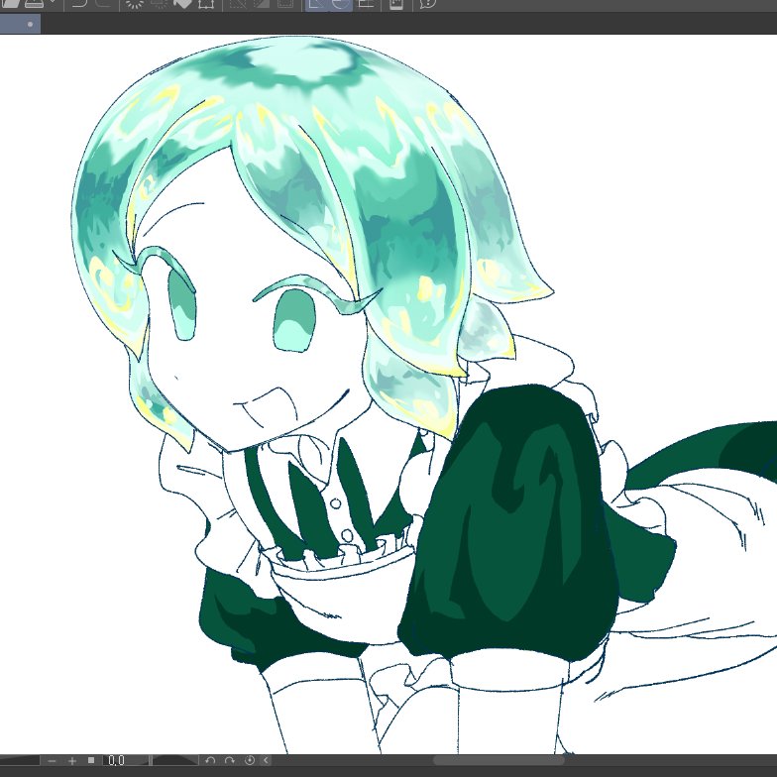Click the Redo icon in command bar
The width and height of the screenshot is (777, 777).
(103, 4)
